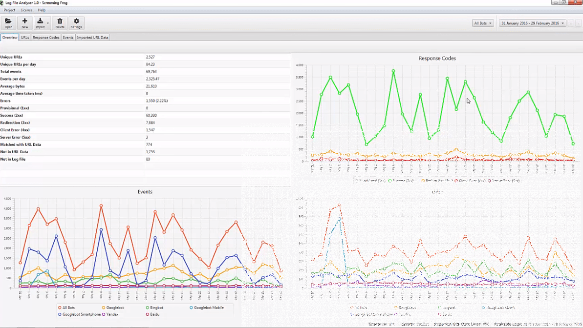This screenshot has height=328, width=583.
Task: Click previous date range arrow button
Action: (x=571, y=23)
